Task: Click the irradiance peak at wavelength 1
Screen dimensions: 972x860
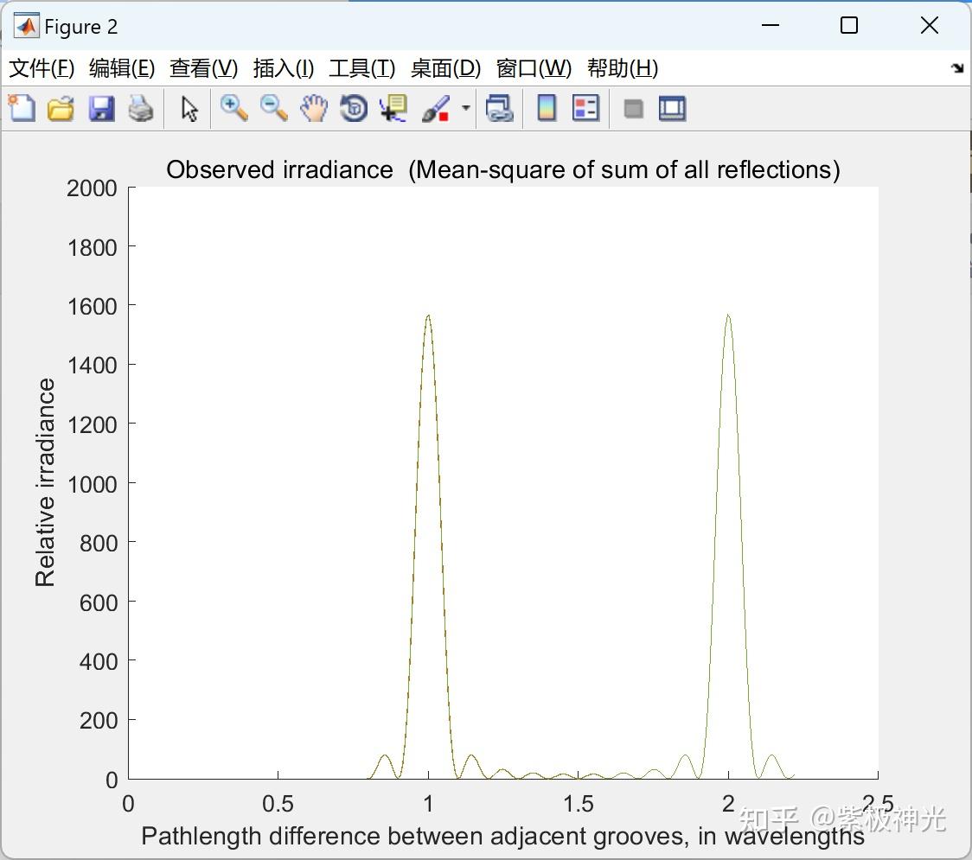Action: point(428,316)
